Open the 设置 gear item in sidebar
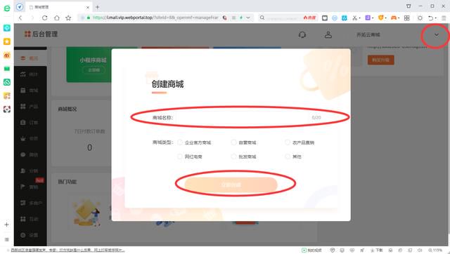This screenshot has height=254, width=450. [x=29, y=235]
